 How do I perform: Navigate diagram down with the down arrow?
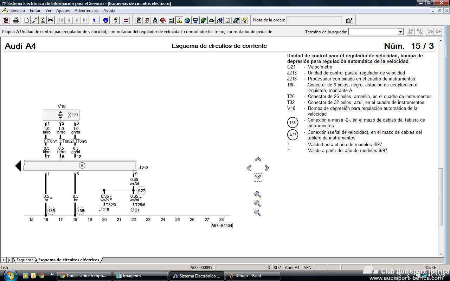pyautogui.click(x=258, y=177)
